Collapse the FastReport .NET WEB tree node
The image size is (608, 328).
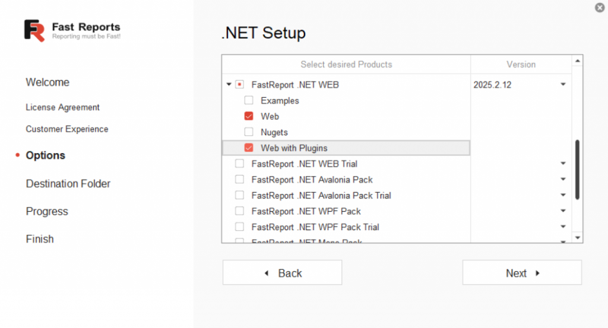(229, 85)
